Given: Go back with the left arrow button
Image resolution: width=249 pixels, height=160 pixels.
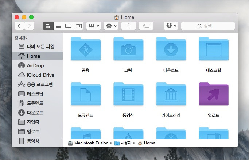Looking at the screenshot, I should pyautogui.click(x=19, y=26).
